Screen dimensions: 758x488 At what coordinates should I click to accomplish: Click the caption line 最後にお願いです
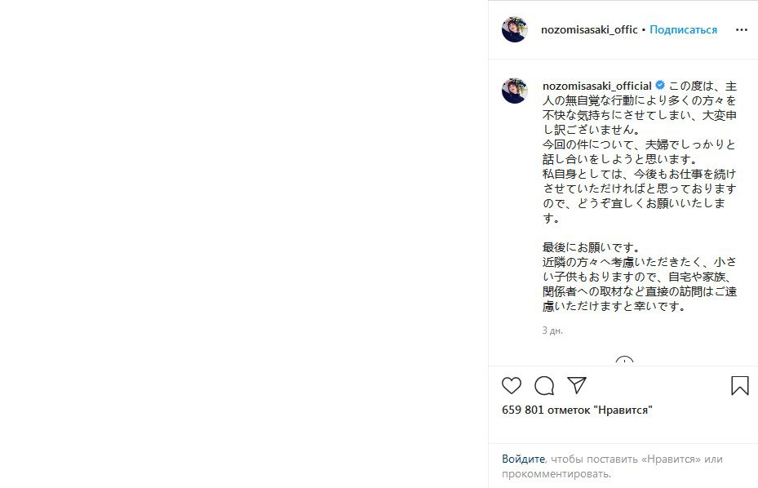pyautogui.click(x=591, y=247)
